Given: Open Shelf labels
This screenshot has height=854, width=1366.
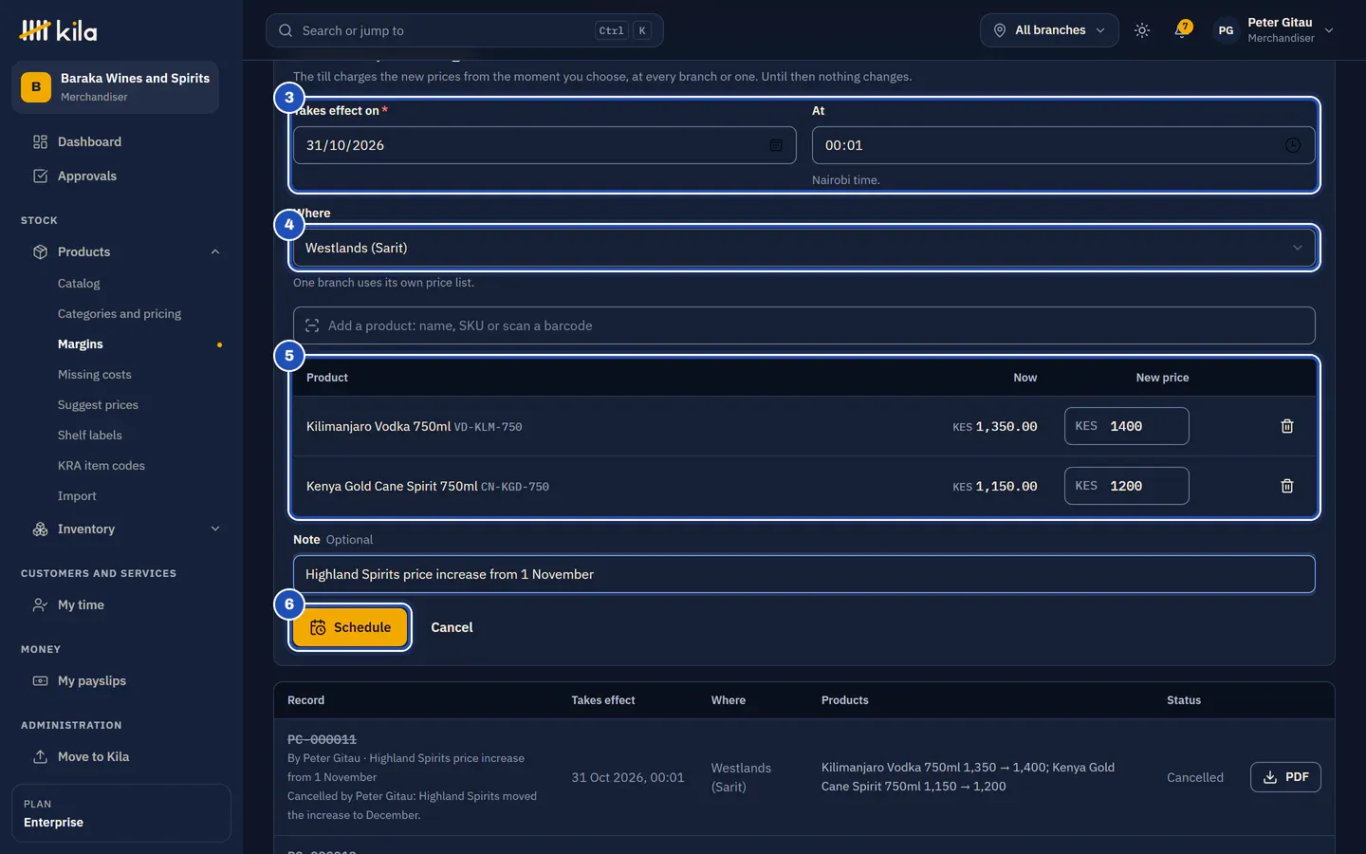Looking at the screenshot, I should click(90, 435).
